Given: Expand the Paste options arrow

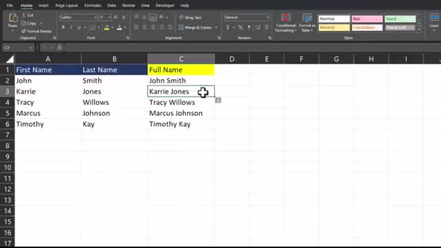Looking at the screenshot, I should (12, 30).
